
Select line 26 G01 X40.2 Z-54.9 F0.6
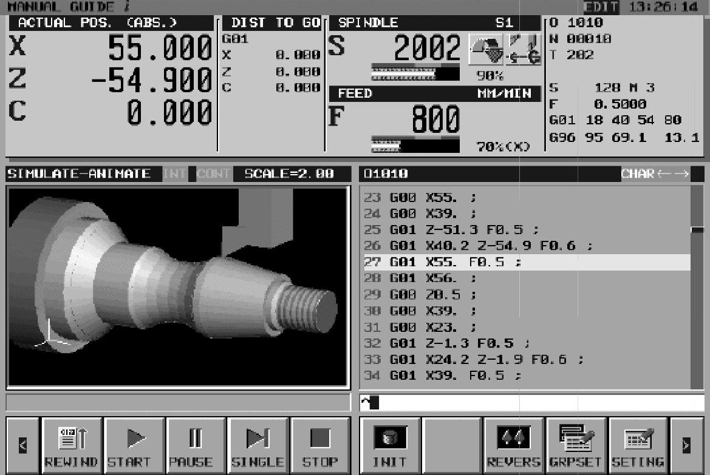click(527, 246)
